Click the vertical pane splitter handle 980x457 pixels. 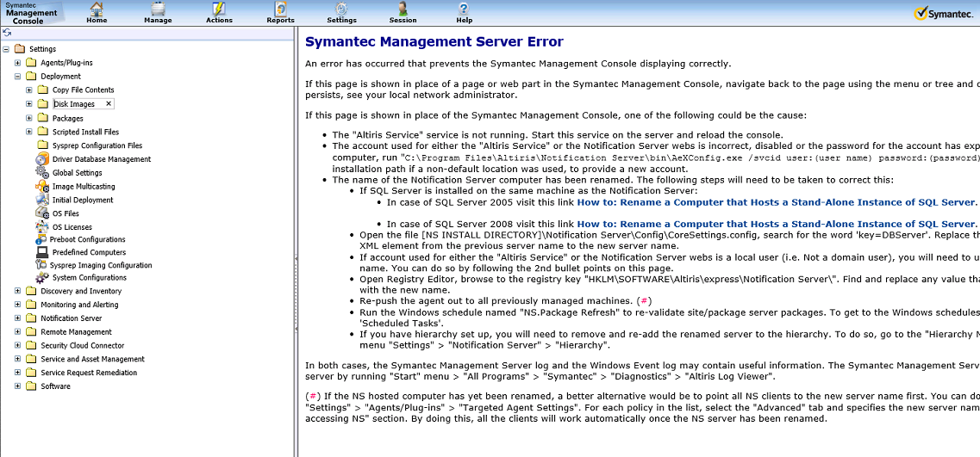coord(296,258)
